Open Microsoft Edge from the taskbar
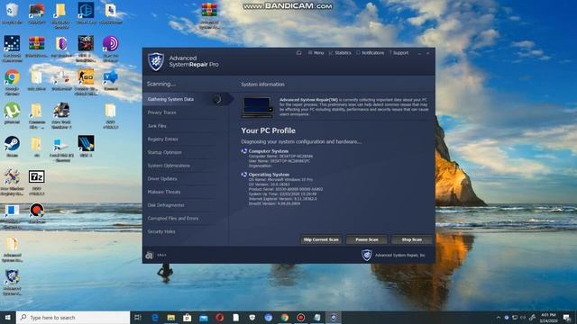The image size is (577, 324). tap(155, 318)
